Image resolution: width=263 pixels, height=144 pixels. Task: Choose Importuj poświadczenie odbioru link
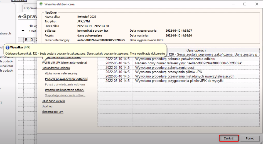pos(65,90)
